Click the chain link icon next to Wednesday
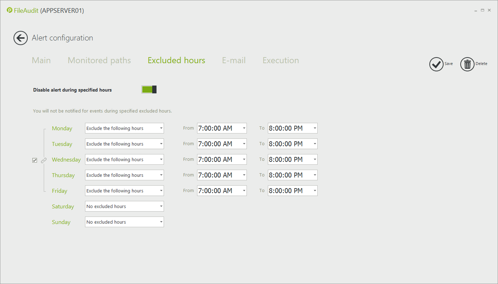Screen dimensions: 498x284 (44, 160)
